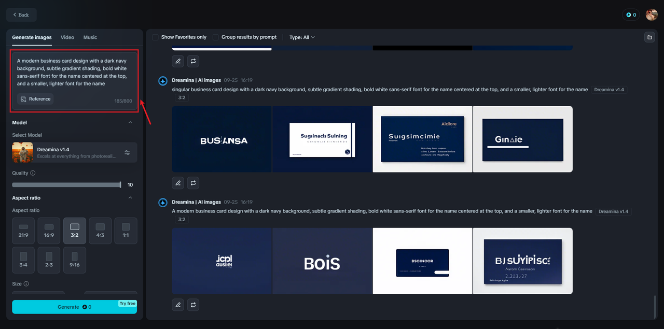Select the 3:2 aspect ratio
The width and height of the screenshot is (664, 329).
point(75,231)
